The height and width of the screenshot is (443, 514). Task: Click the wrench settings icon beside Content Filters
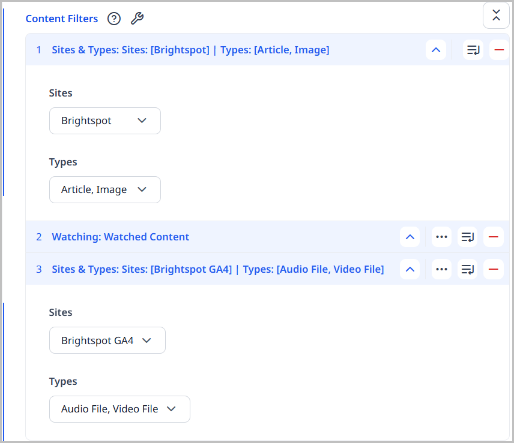[x=137, y=19]
